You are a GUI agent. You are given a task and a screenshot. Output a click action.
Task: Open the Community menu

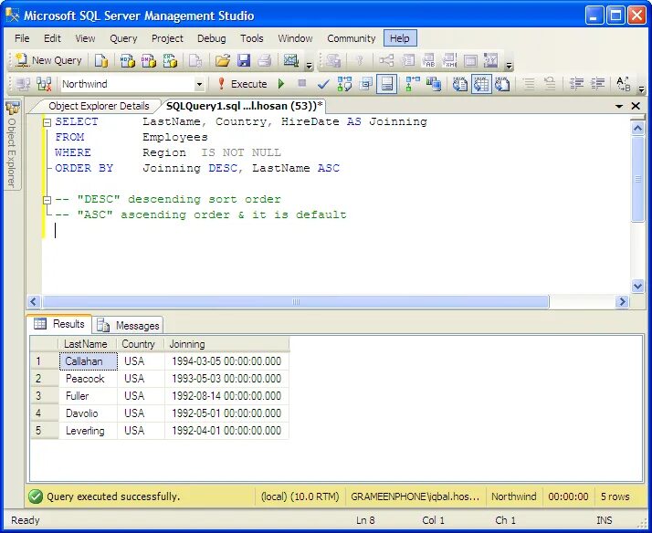pyautogui.click(x=352, y=38)
